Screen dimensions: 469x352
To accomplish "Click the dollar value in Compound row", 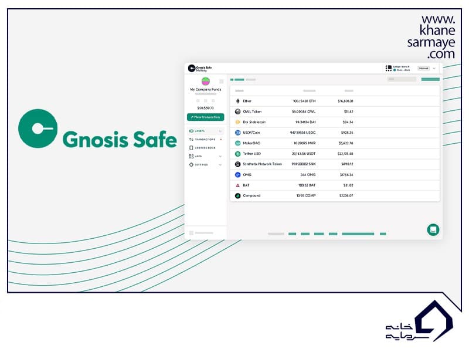I will [x=346, y=196].
